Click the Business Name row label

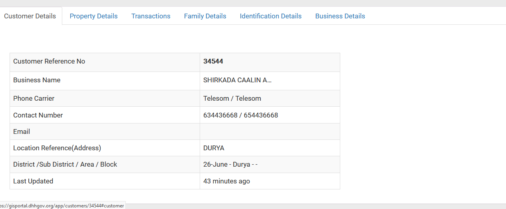coord(37,80)
